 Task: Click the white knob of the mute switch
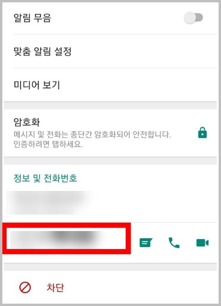[189, 18]
